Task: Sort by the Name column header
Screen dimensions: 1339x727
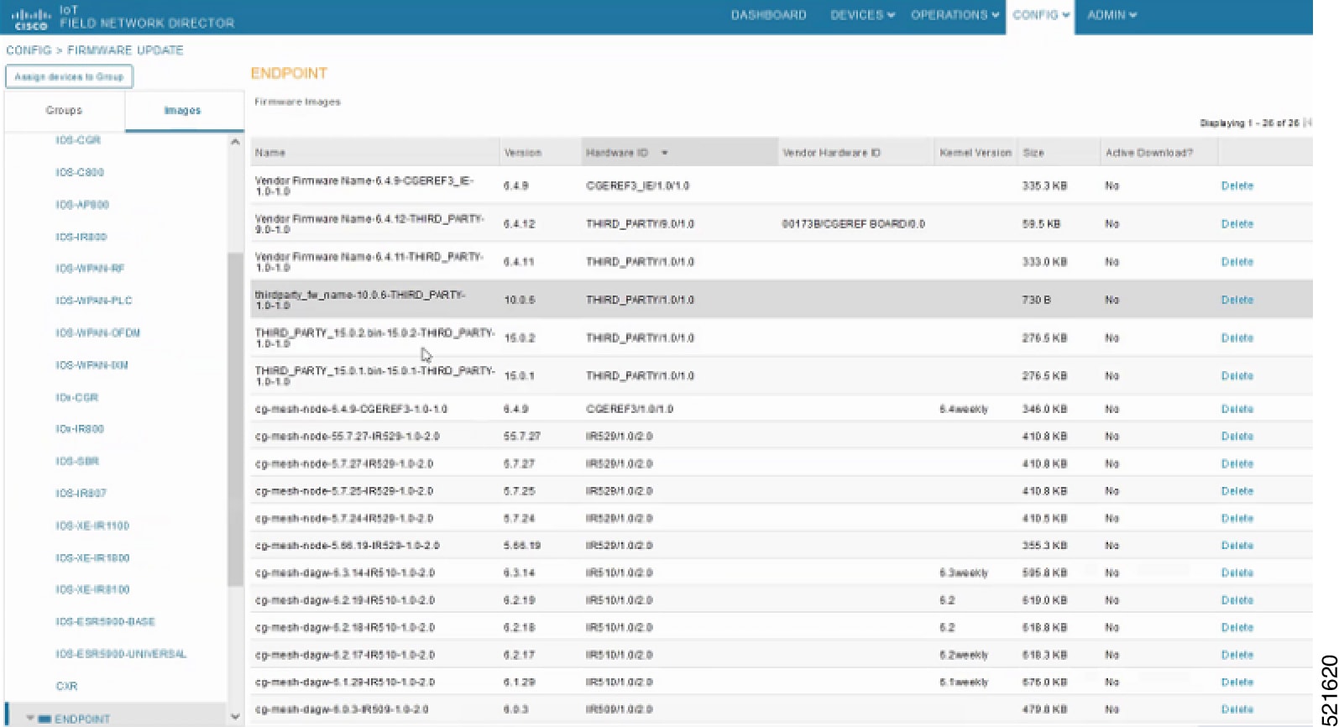Action: pyautogui.click(x=374, y=152)
